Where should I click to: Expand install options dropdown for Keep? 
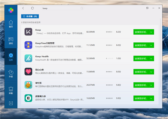pyautogui.click(x=151, y=32)
